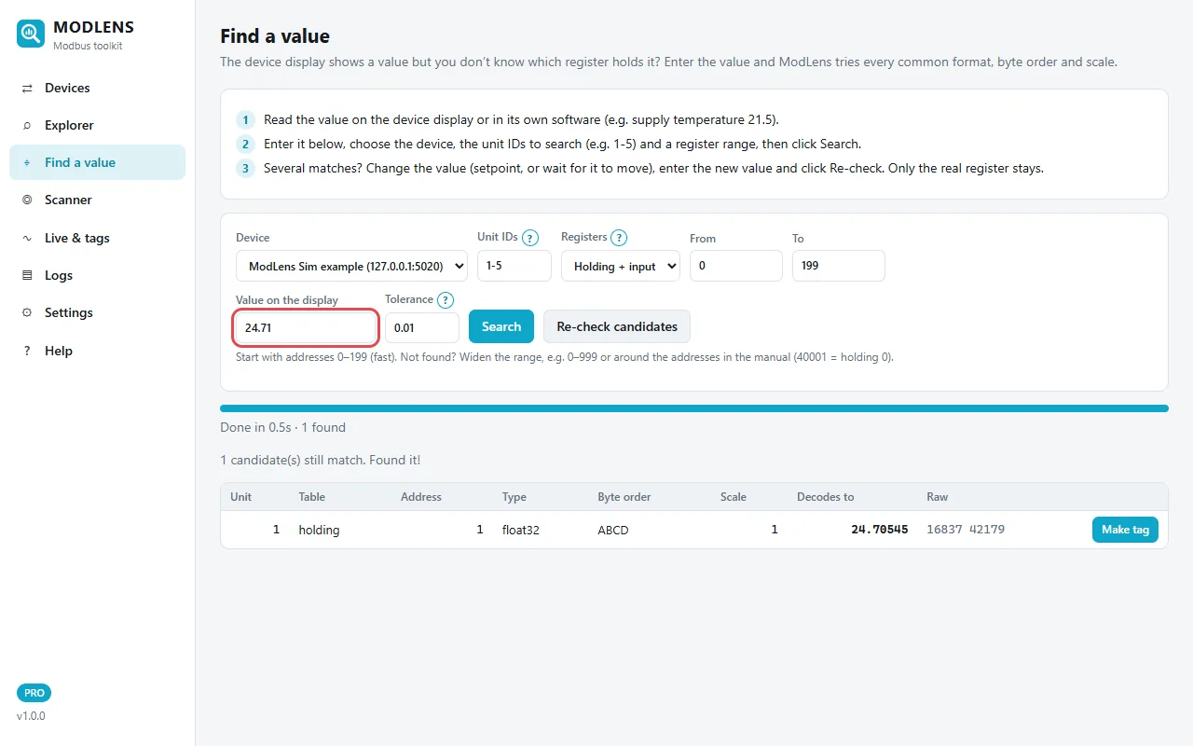Click the PRO badge in the sidebar
The height and width of the screenshot is (746, 1193).
(x=34, y=693)
